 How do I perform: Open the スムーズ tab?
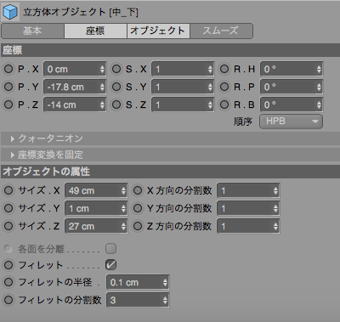click(221, 31)
